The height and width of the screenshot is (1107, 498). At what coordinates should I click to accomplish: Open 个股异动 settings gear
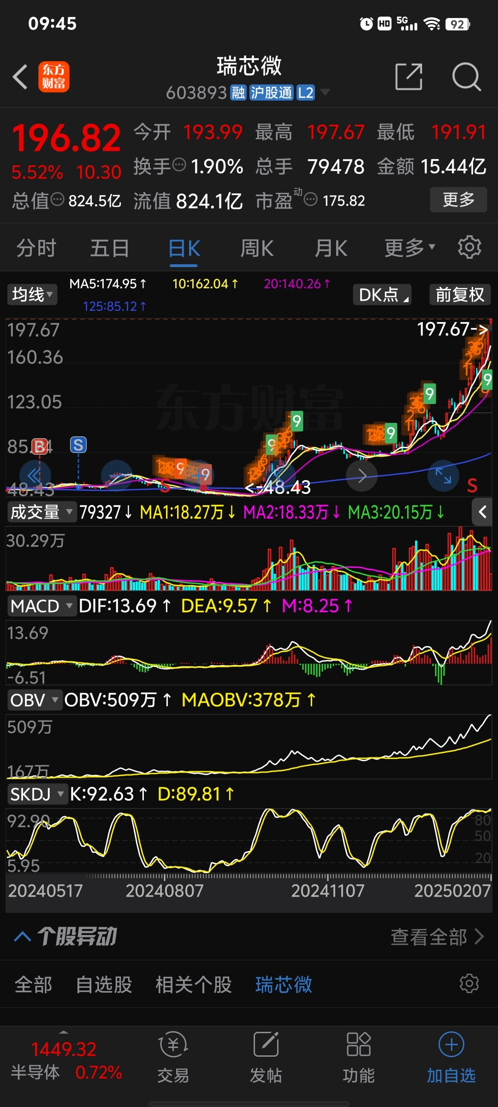tap(469, 984)
